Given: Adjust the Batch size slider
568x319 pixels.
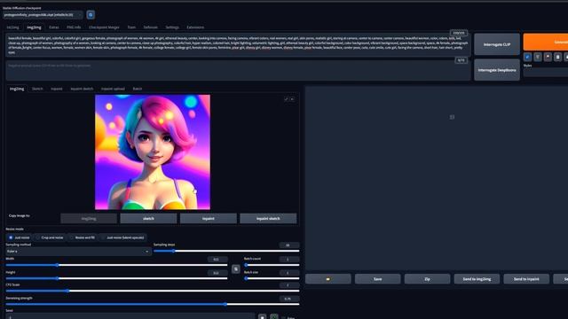Looking at the screenshot, I should [272, 278].
